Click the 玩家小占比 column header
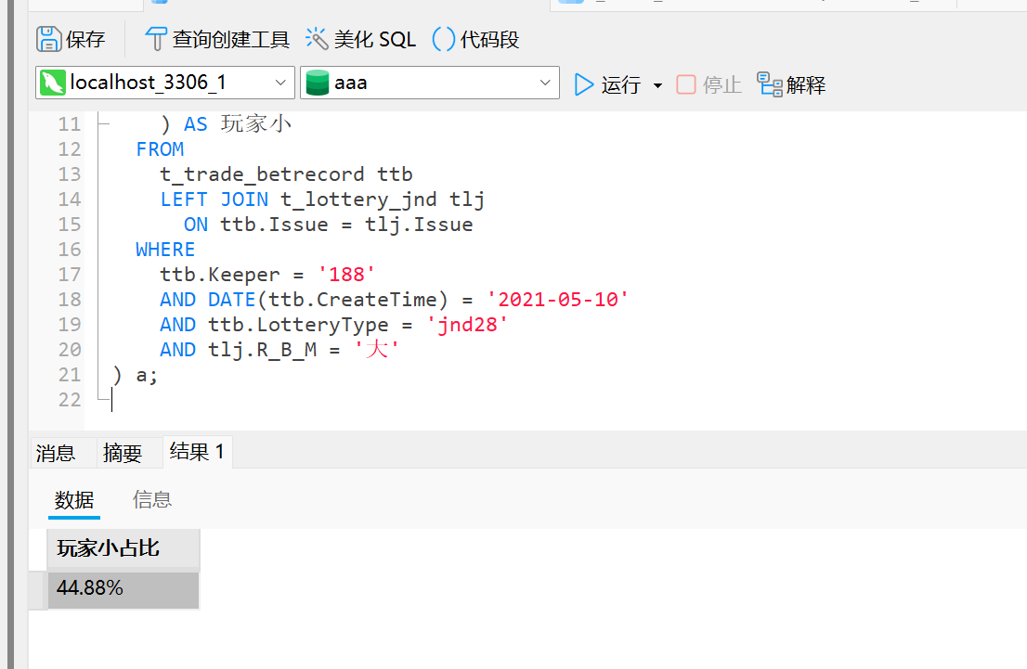The image size is (1027, 669). [x=123, y=547]
